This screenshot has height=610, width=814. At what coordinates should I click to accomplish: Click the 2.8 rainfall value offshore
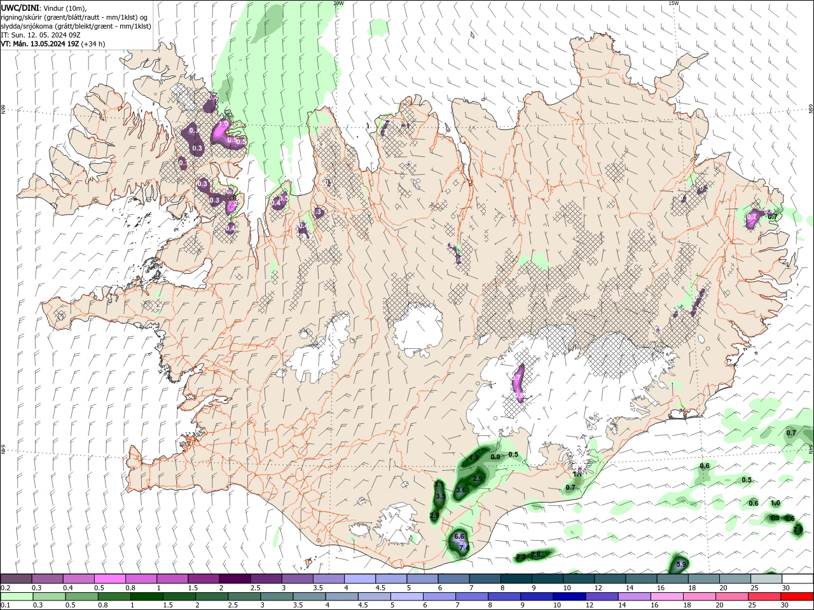tap(535, 555)
